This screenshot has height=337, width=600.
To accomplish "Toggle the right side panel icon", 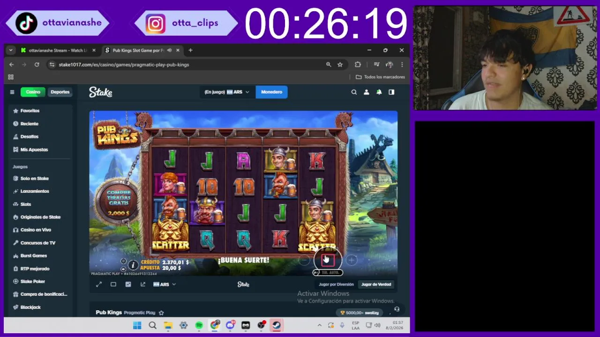I will pyautogui.click(x=391, y=92).
